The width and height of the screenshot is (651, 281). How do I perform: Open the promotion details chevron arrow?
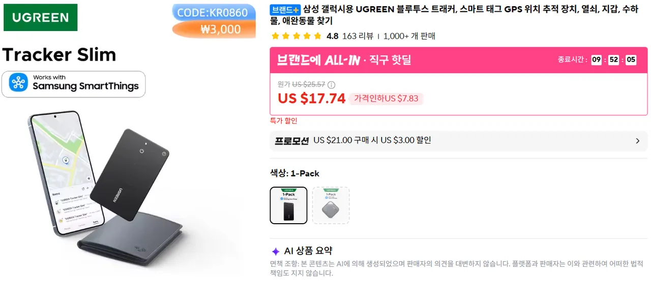coord(638,141)
